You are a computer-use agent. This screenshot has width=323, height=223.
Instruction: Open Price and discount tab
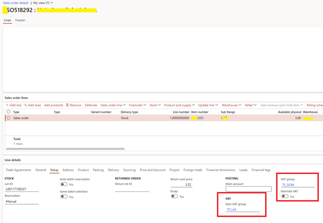(x=152, y=170)
